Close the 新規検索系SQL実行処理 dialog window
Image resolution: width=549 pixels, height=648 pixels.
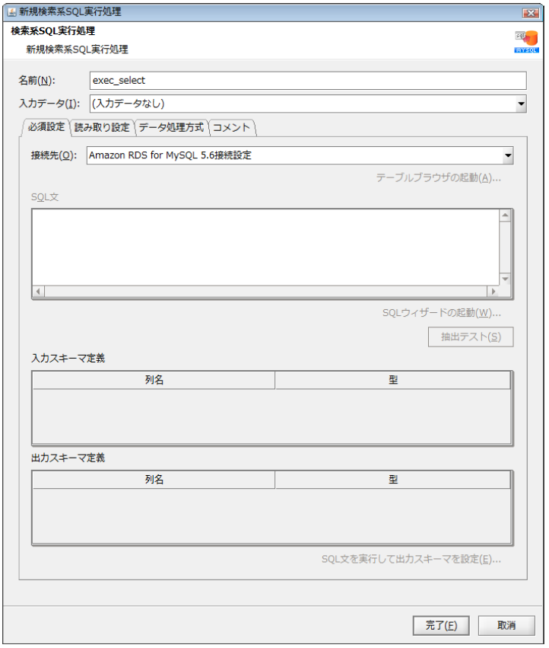(531, 13)
